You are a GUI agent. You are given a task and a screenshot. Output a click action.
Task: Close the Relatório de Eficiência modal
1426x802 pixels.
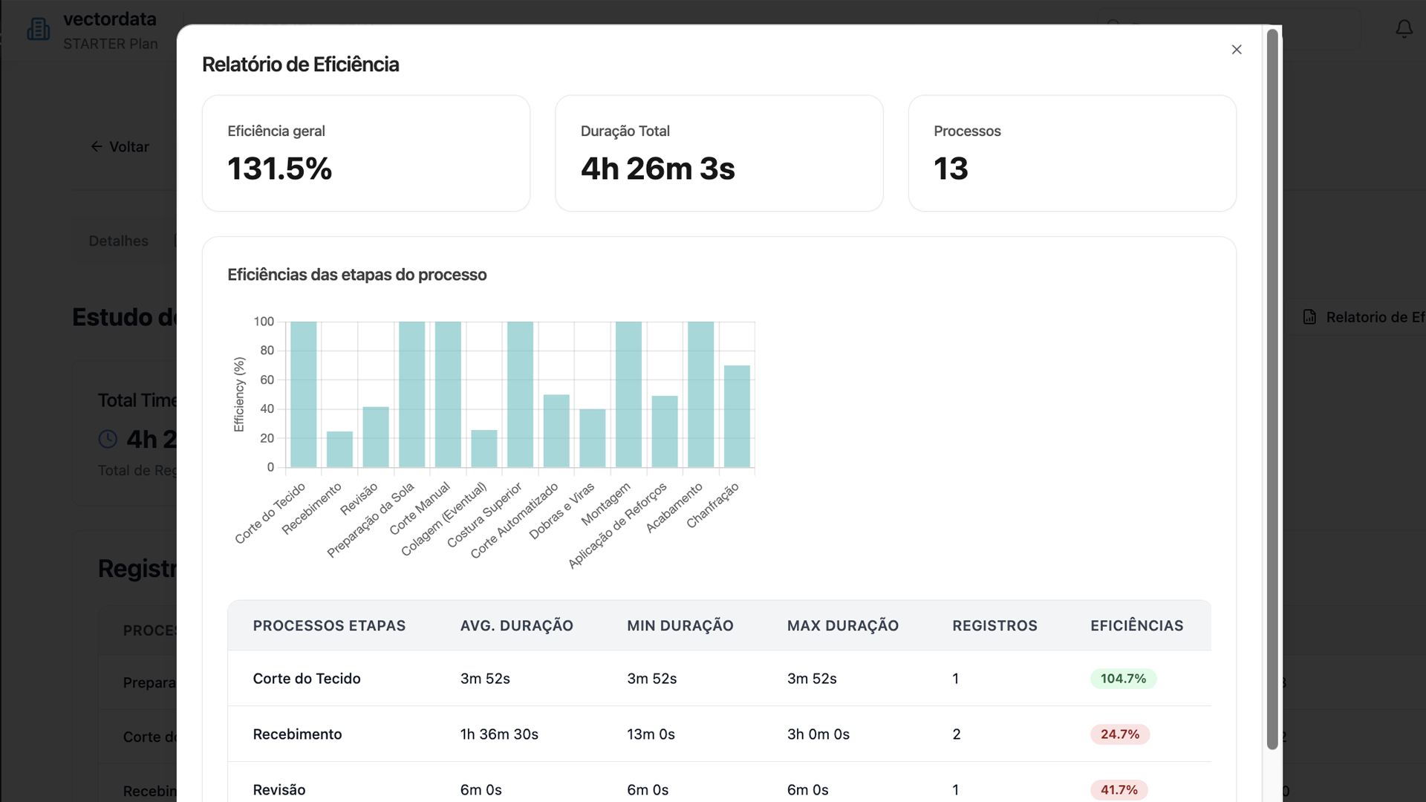pyautogui.click(x=1236, y=50)
